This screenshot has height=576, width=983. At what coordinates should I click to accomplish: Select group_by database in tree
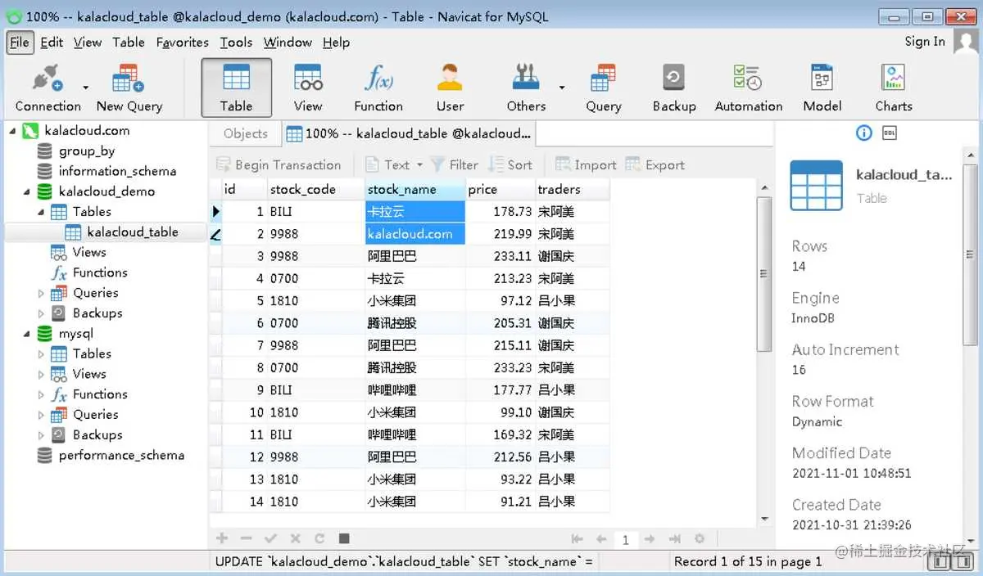[87, 151]
